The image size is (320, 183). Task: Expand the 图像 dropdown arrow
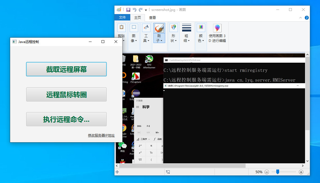[x=136, y=41]
